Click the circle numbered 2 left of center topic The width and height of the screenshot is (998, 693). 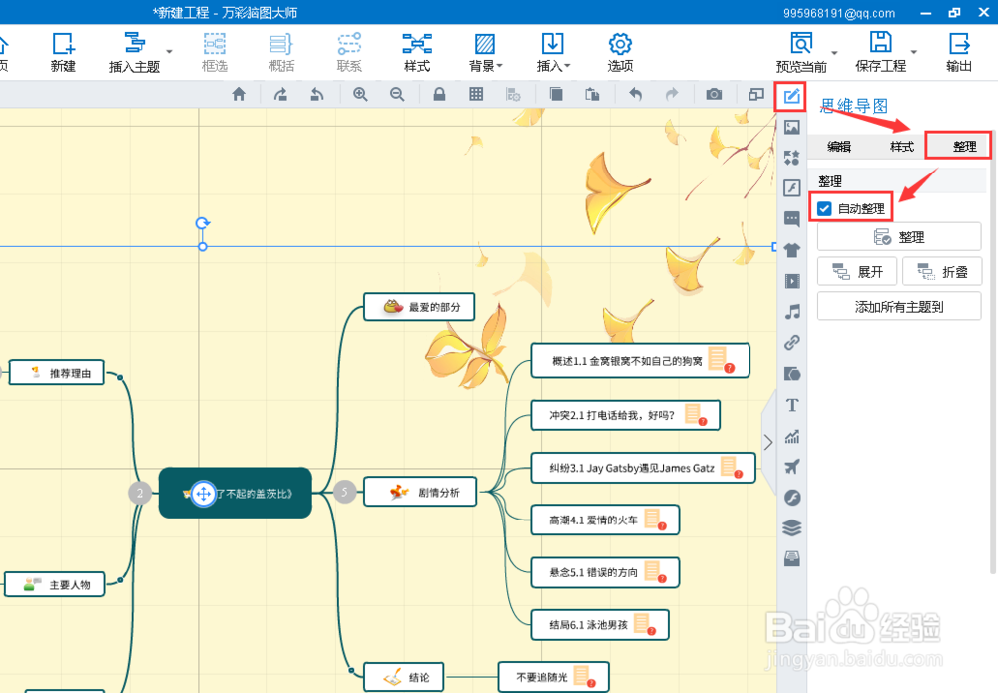[140, 493]
